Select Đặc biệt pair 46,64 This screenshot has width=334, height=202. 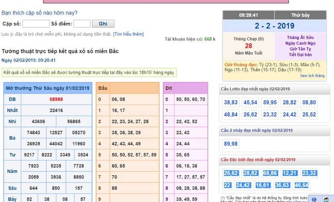301,185
